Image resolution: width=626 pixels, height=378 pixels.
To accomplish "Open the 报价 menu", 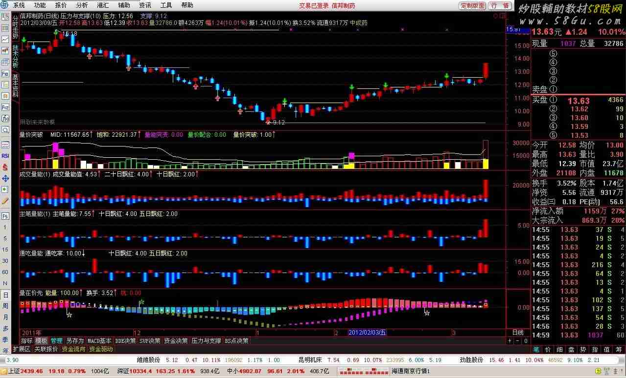I will pyautogui.click(x=61, y=5).
